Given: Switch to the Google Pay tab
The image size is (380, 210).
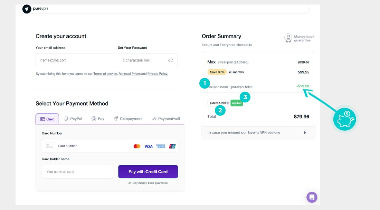Looking at the screenshot, I should [98, 119].
